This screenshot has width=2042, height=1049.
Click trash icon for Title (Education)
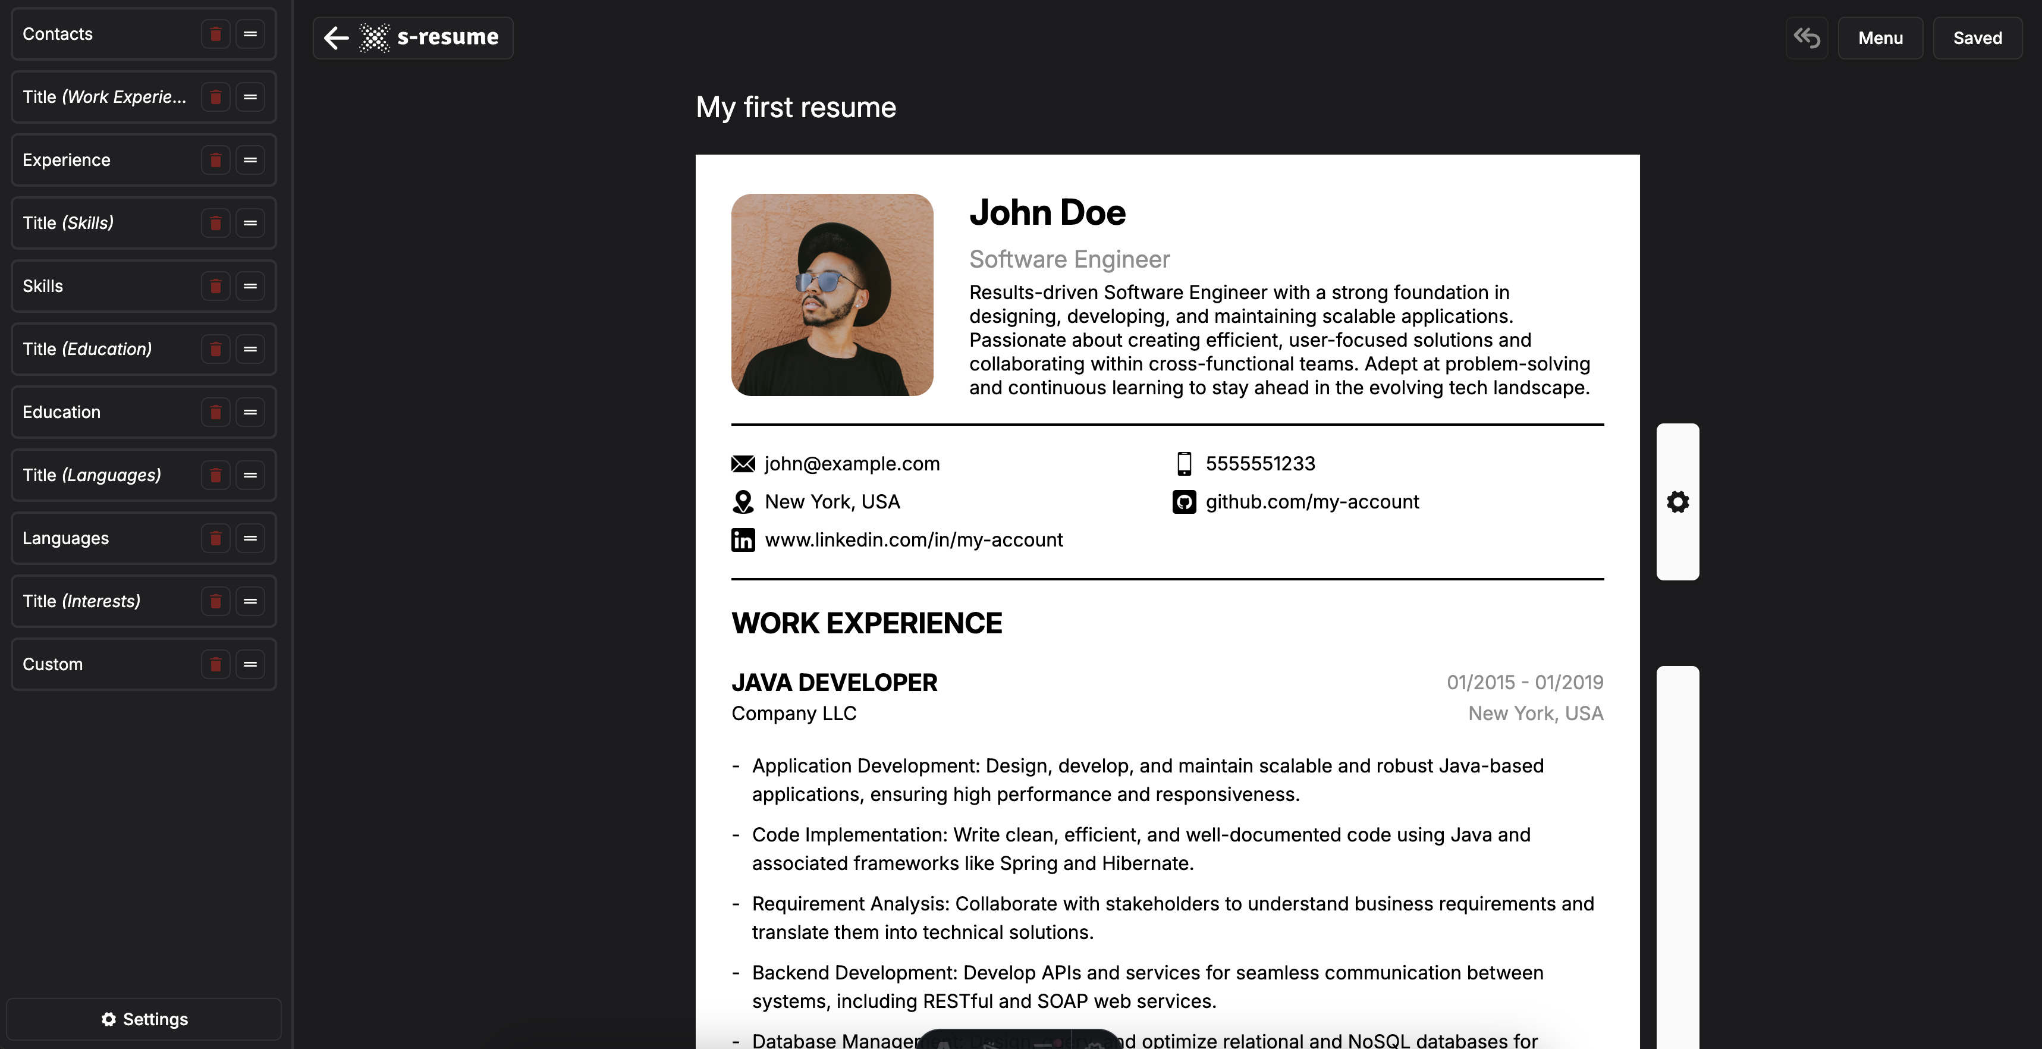coord(215,349)
